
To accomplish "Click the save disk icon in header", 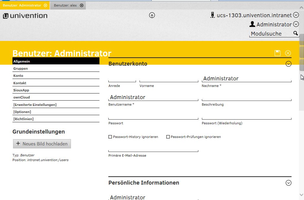I will click(278, 53).
